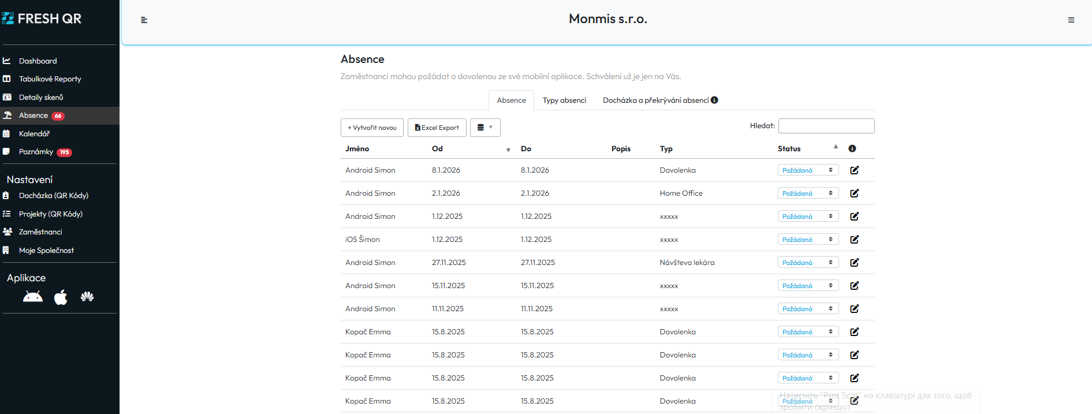Sort table by Od column

[437, 149]
